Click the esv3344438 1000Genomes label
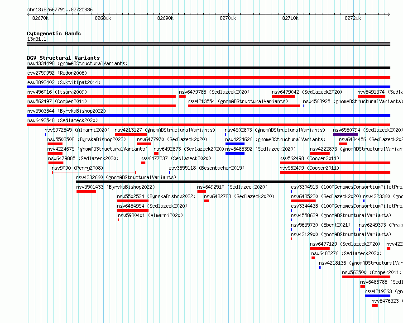403x323 pixels. pos(347,206)
